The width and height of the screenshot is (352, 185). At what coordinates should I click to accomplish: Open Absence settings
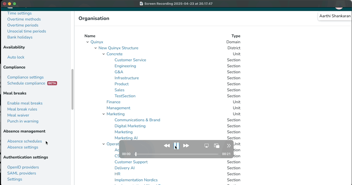coord(23,147)
